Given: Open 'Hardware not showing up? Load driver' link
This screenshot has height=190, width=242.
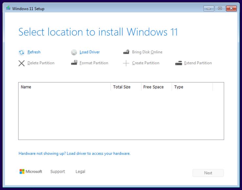Looking at the screenshot, I should coord(75,153).
